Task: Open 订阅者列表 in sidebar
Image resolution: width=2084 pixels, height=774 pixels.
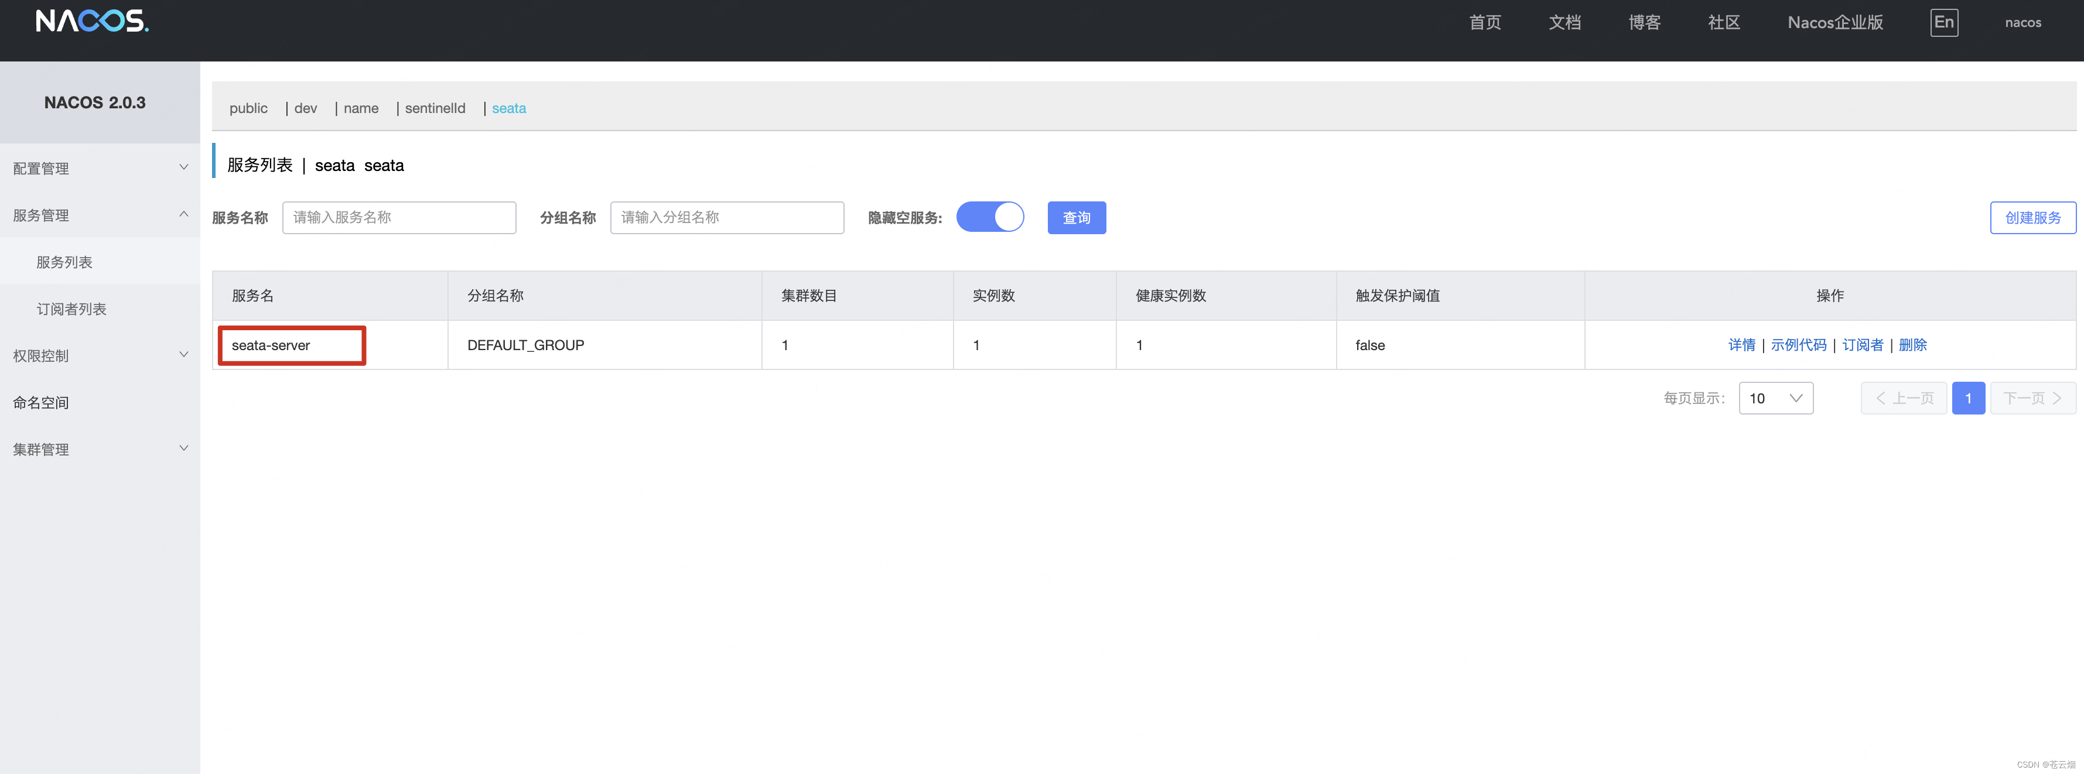Action: [x=100, y=309]
